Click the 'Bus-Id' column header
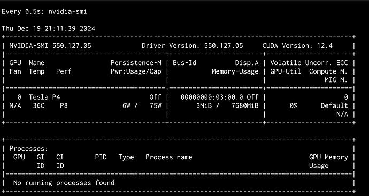The width and height of the screenshot is (369, 196). click(184, 63)
